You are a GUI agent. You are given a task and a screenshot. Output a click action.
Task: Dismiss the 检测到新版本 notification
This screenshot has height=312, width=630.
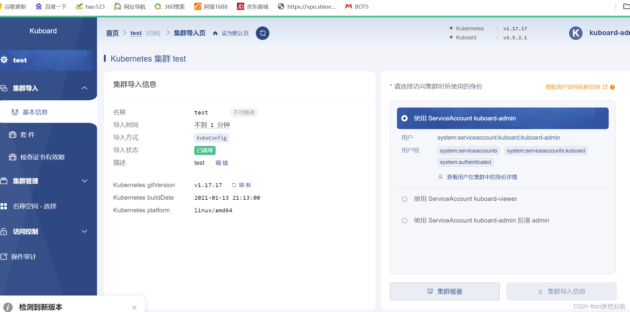134,307
